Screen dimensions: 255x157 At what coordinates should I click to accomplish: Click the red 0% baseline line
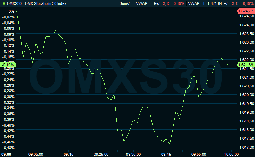point(124,11)
